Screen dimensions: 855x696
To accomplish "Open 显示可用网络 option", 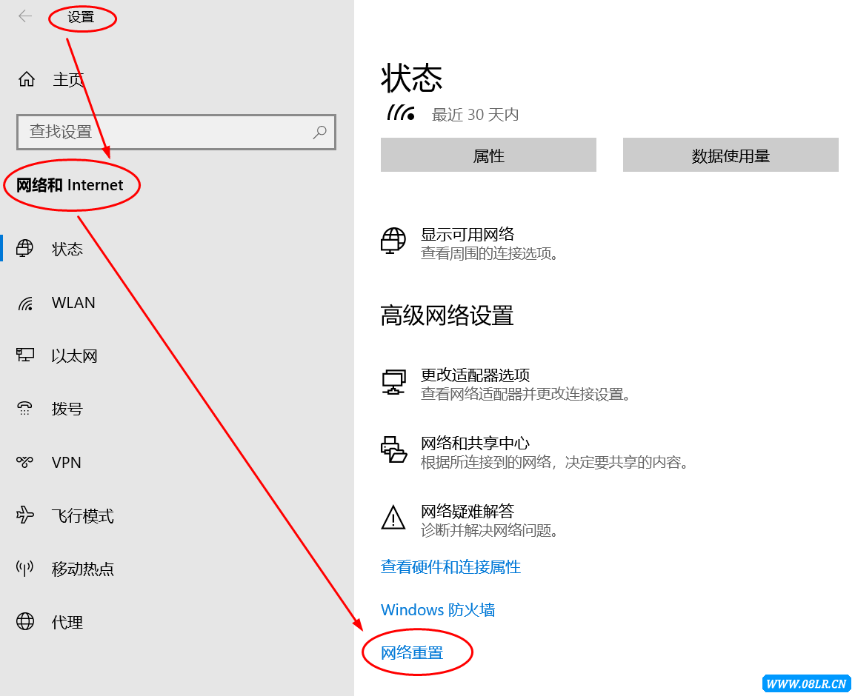I will [468, 235].
